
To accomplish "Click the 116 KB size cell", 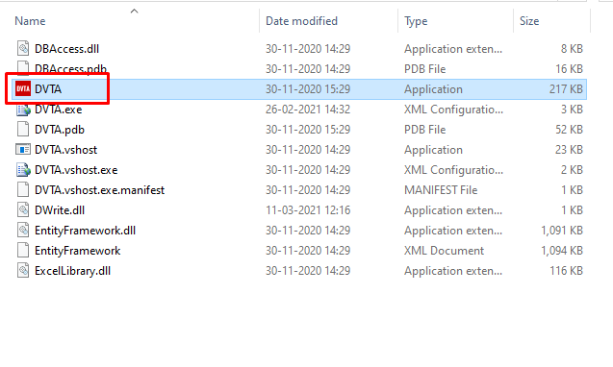I will pos(566,271).
